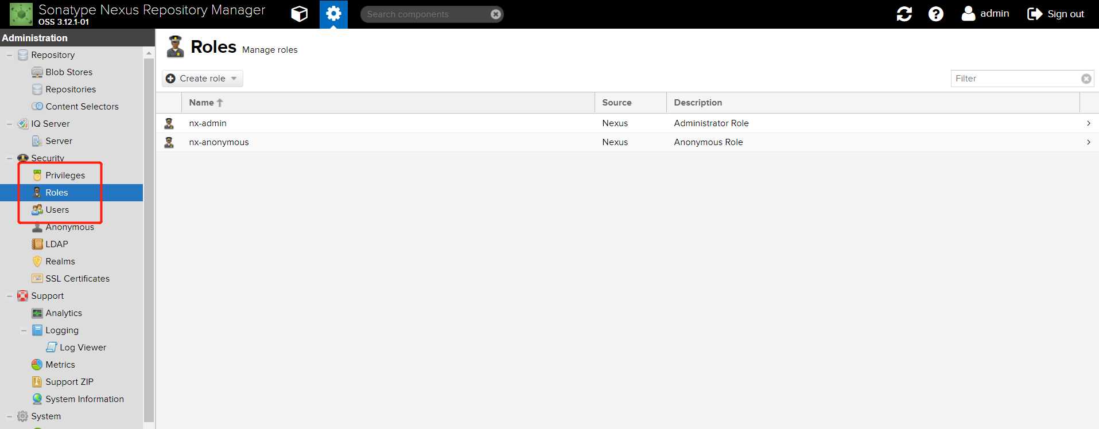Click the admin account link
Viewport: 1099px width, 429px height.
[x=995, y=14]
